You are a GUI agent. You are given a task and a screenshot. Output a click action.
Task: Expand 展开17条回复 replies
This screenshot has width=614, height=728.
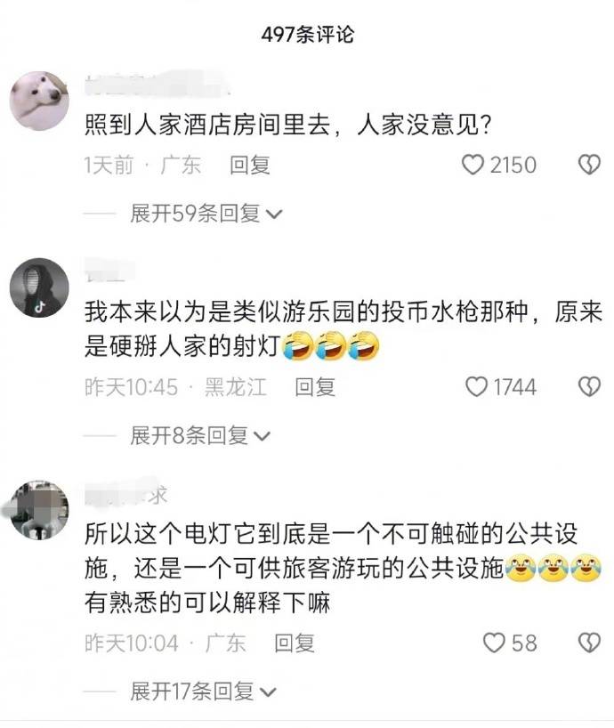(203, 692)
